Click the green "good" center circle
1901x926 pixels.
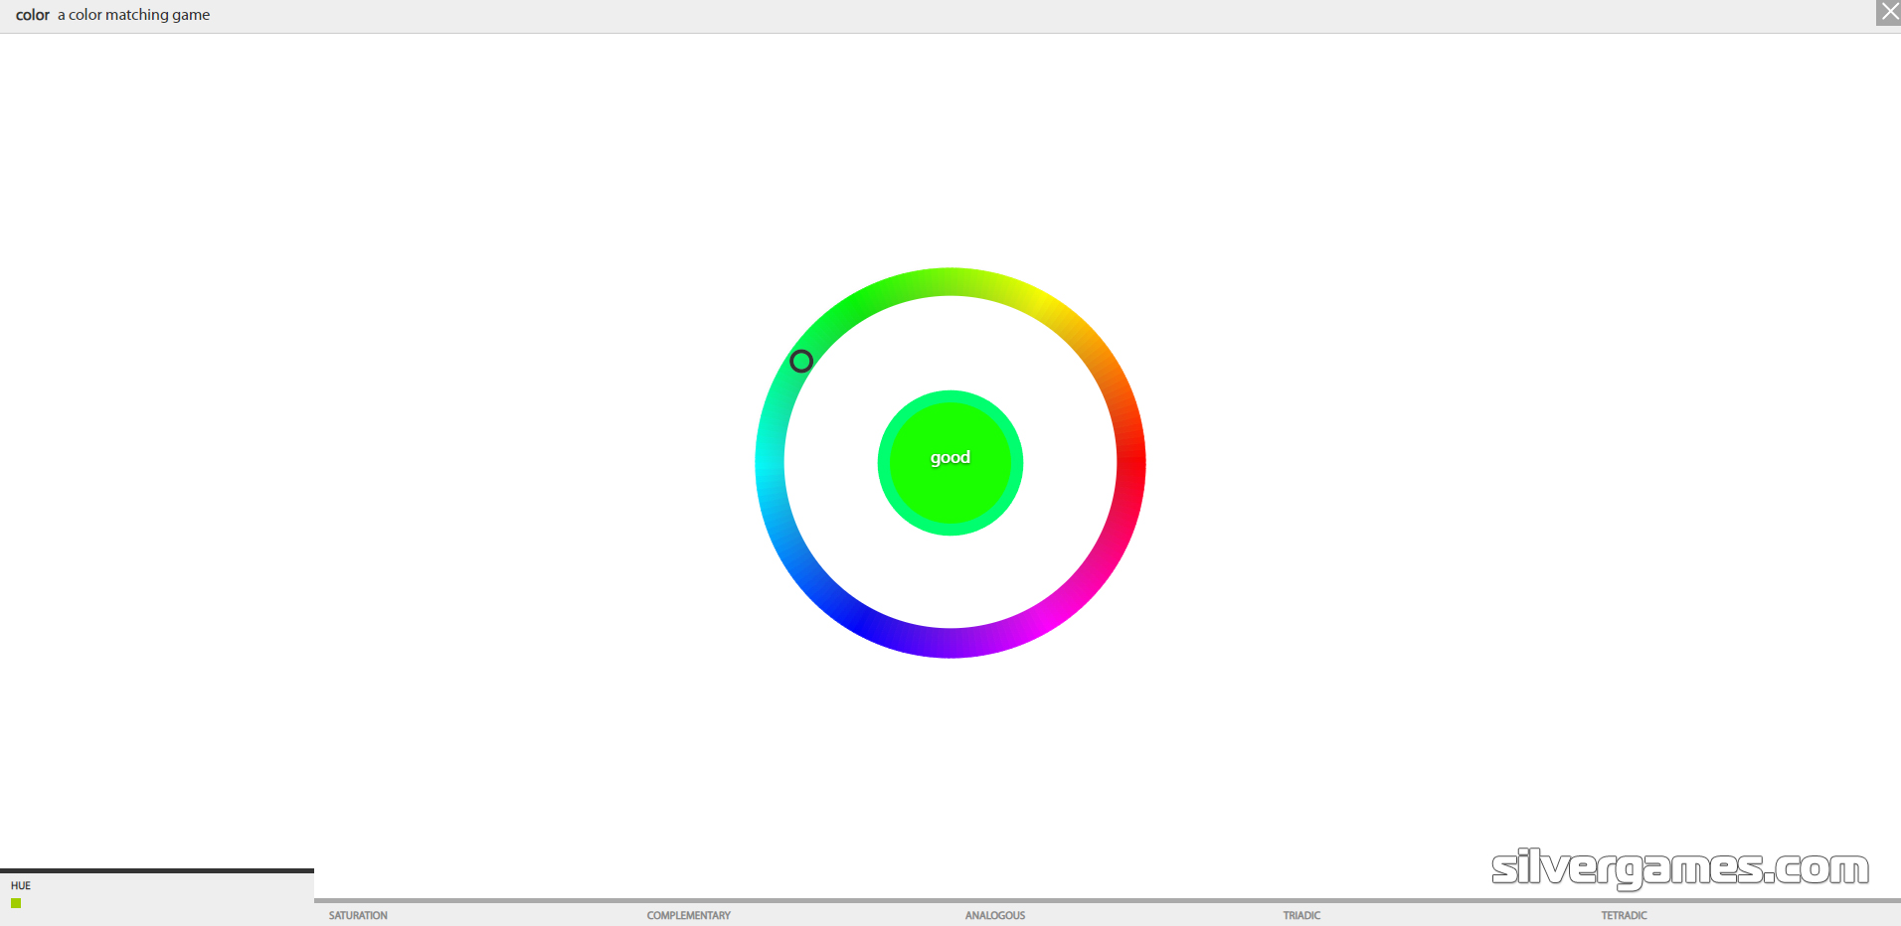[950, 462]
